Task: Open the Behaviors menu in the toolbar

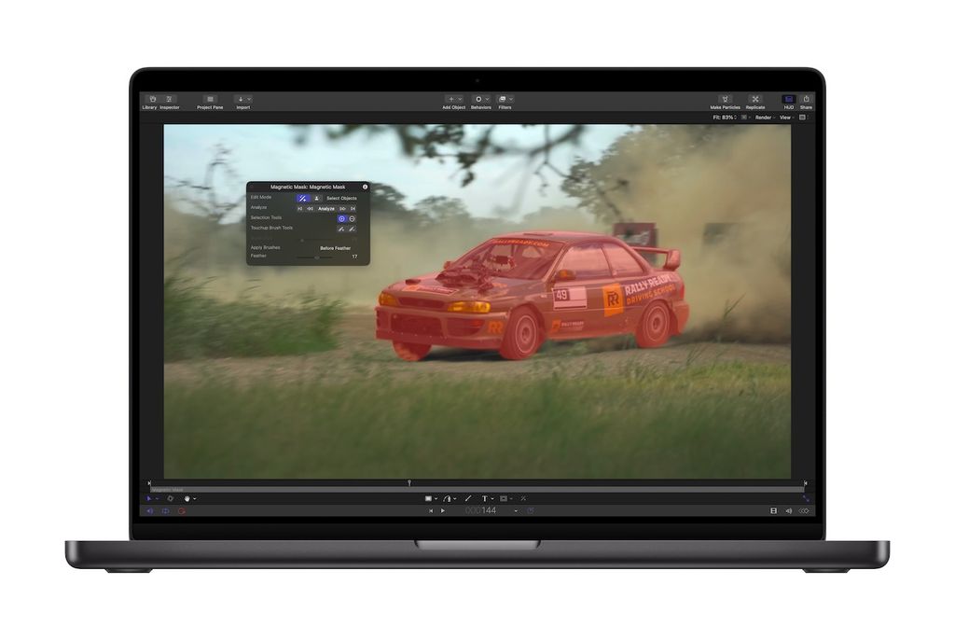Action: tap(487, 99)
